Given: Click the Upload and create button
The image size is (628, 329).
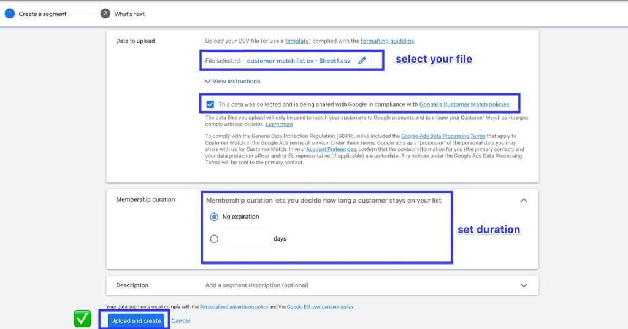Looking at the screenshot, I should point(136,320).
